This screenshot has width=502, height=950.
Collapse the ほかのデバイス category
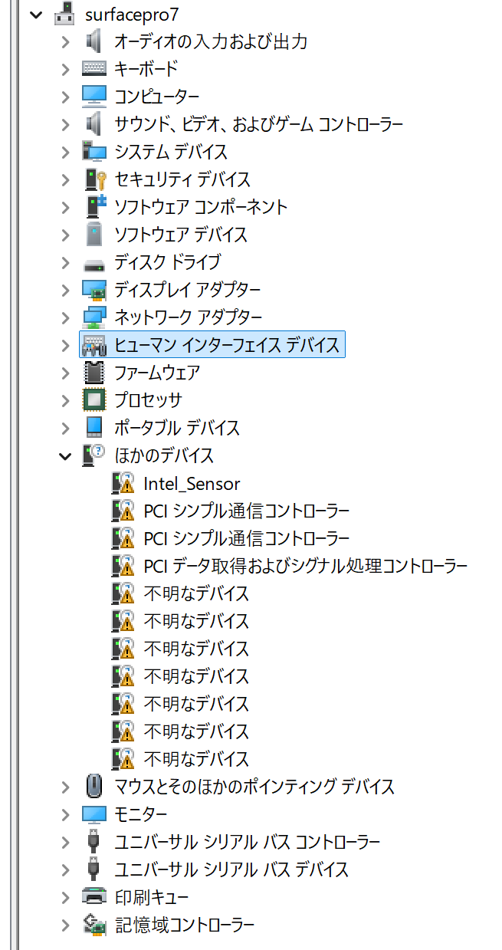(x=66, y=455)
